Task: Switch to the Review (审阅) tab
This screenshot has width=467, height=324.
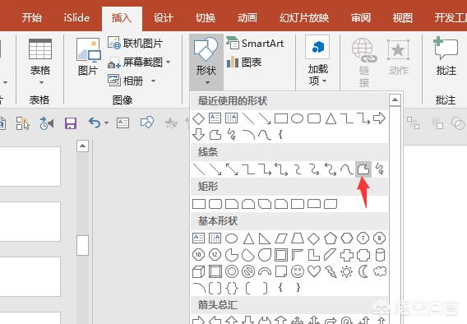Action: 361,18
